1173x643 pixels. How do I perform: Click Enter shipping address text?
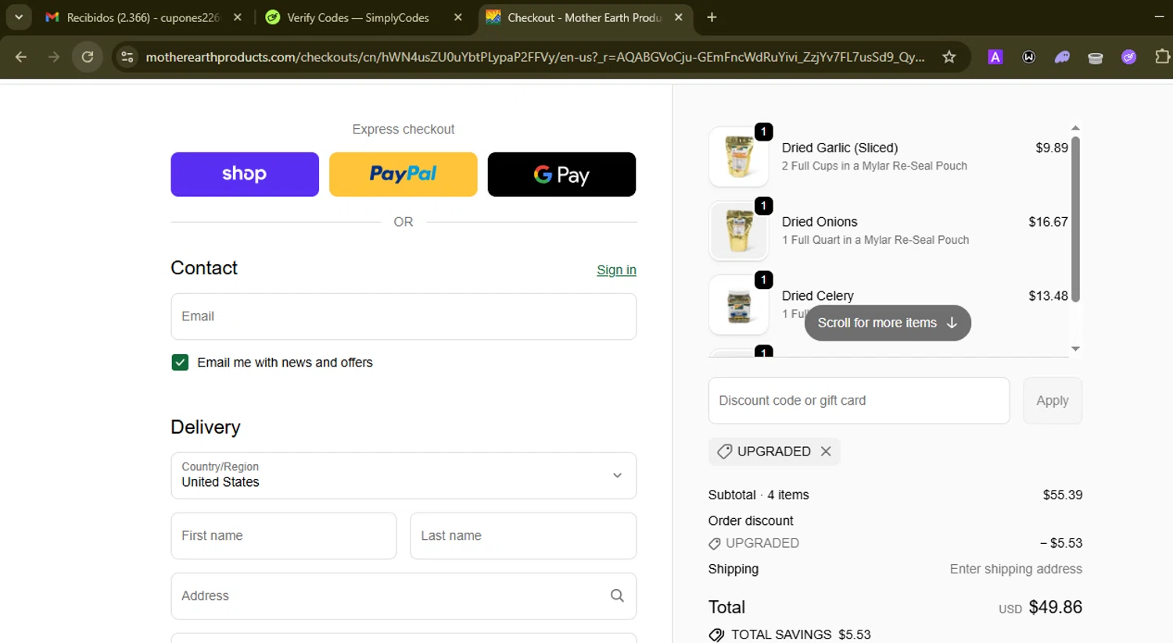[1016, 569]
